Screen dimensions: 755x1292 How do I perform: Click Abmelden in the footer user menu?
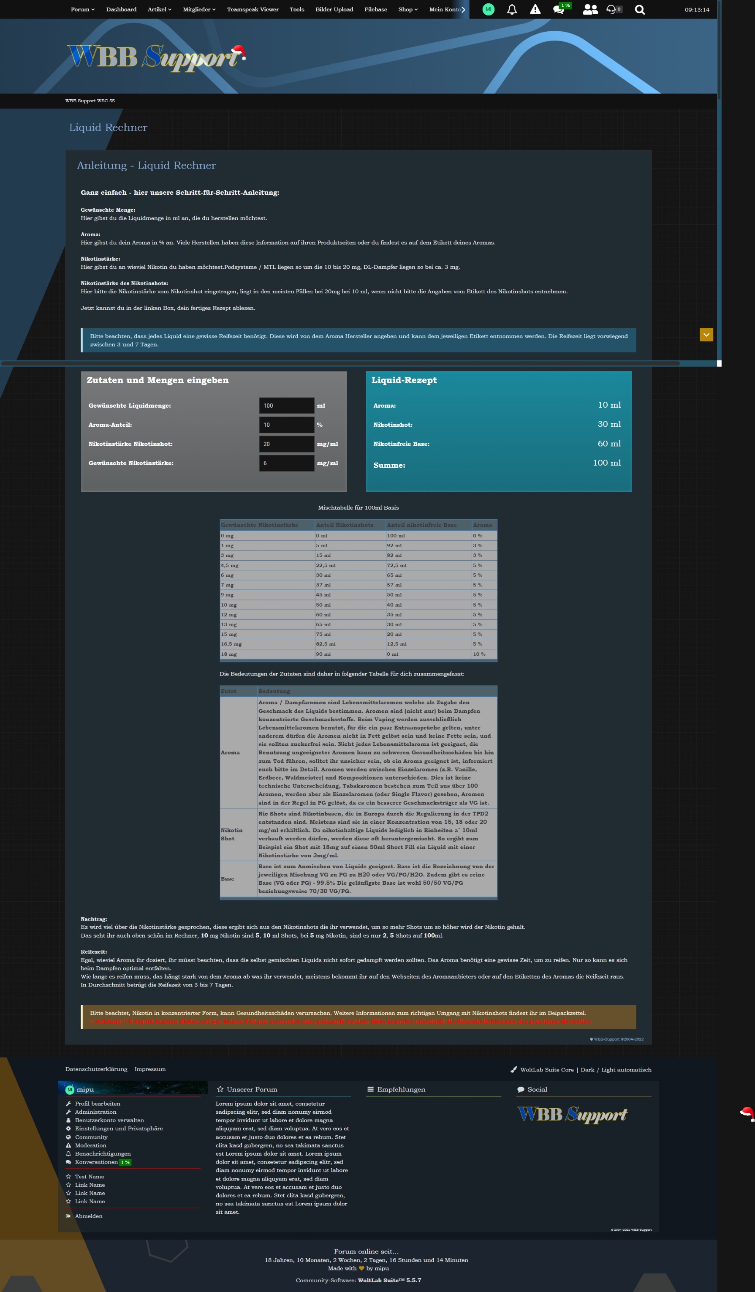89,1216
